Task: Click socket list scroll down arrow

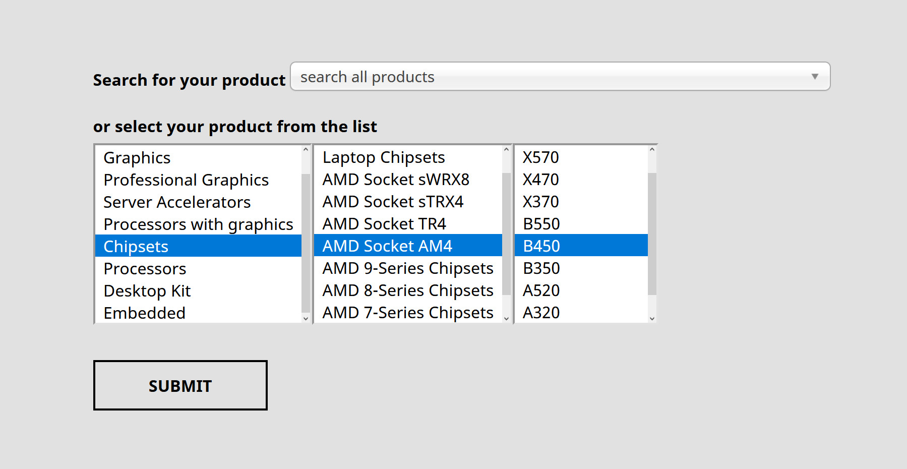Action: (x=507, y=318)
